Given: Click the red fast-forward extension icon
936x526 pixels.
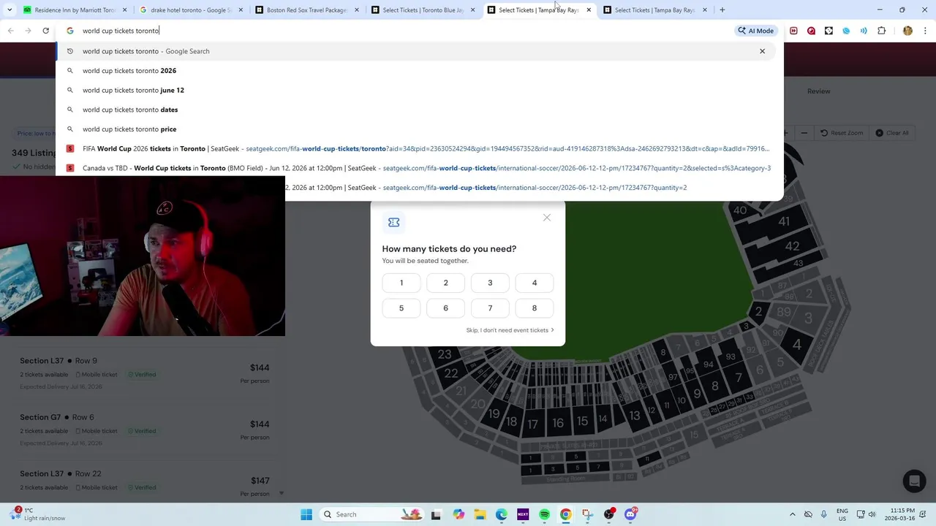Looking at the screenshot, I should click(793, 31).
